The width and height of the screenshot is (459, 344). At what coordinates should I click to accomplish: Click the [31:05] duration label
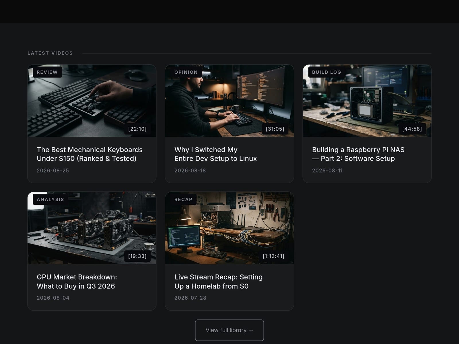coord(275,129)
